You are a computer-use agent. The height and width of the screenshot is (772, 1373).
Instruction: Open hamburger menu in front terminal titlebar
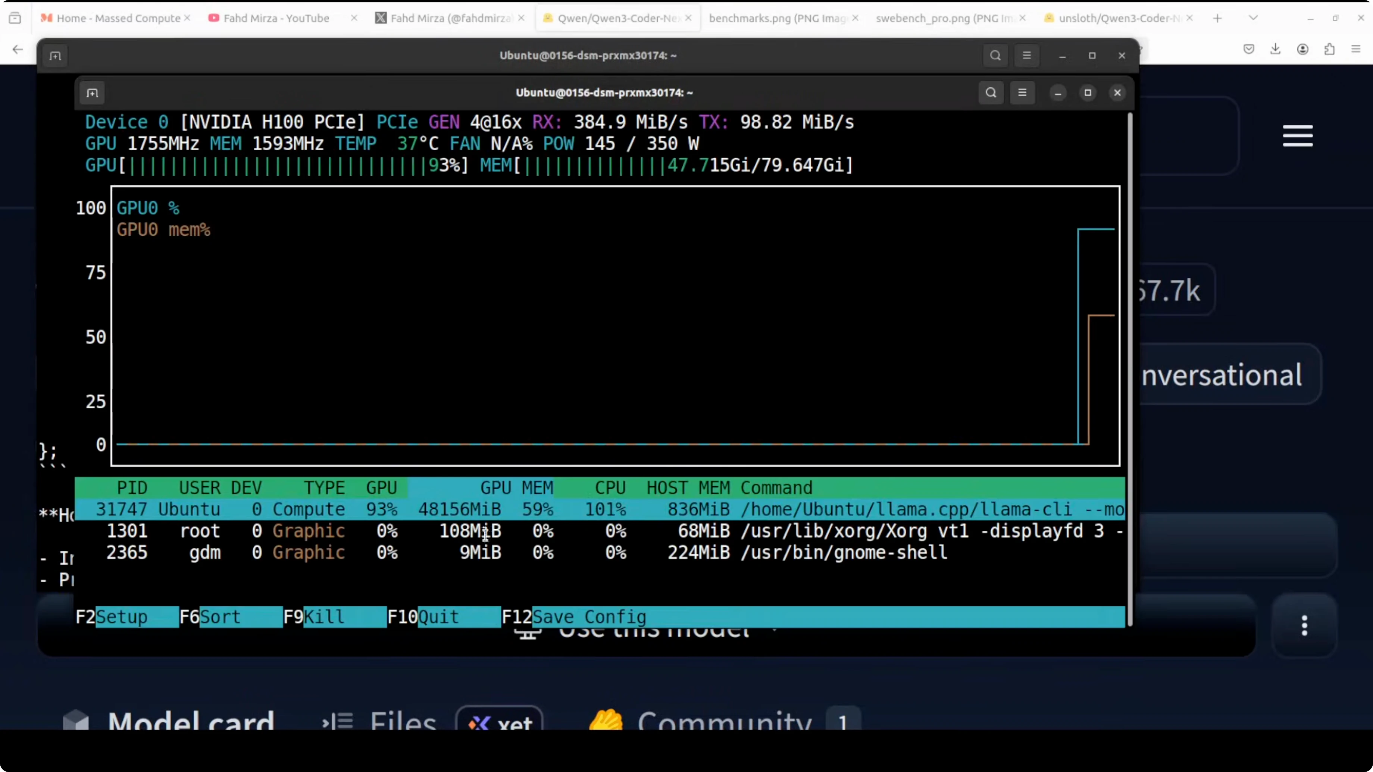pos(1022,93)
